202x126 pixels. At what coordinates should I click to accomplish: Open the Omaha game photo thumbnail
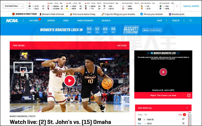(x=70, y=81)
